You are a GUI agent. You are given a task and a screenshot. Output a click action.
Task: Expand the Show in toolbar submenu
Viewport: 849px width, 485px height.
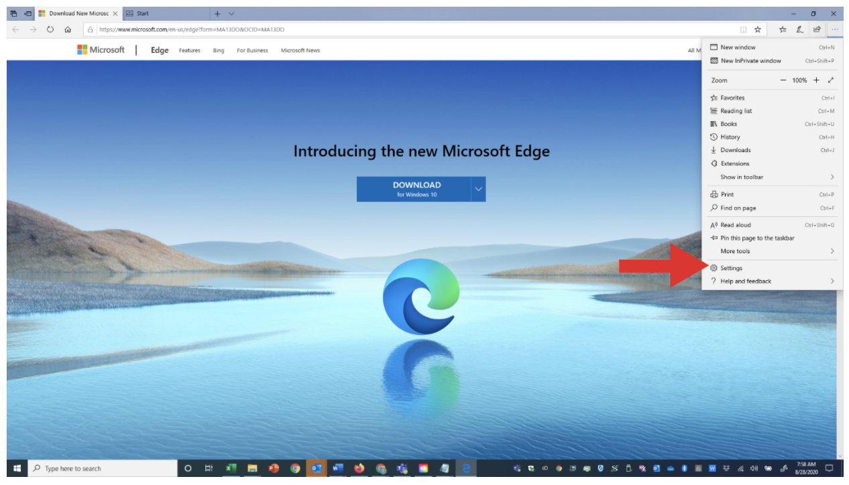832,178
